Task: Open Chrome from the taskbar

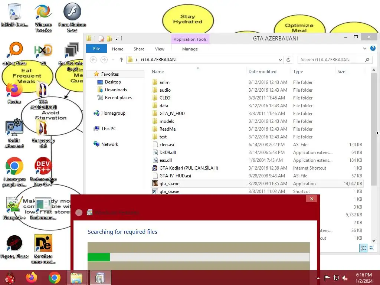Action: (x=54, y=278)
